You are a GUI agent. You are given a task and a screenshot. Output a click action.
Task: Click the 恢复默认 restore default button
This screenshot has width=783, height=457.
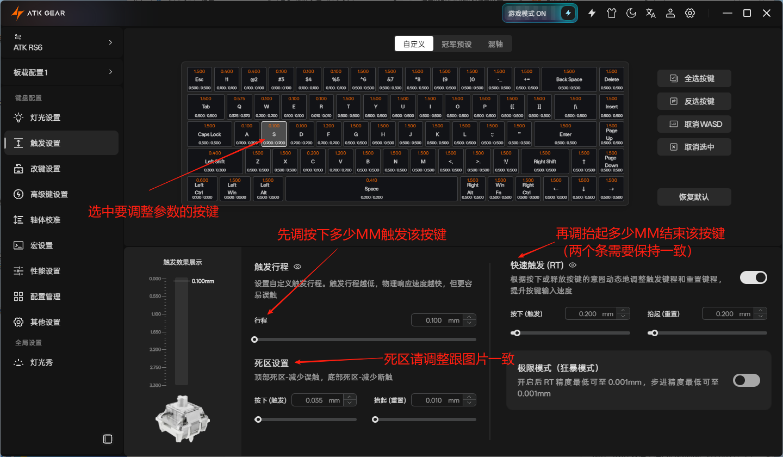coord(694,197)
